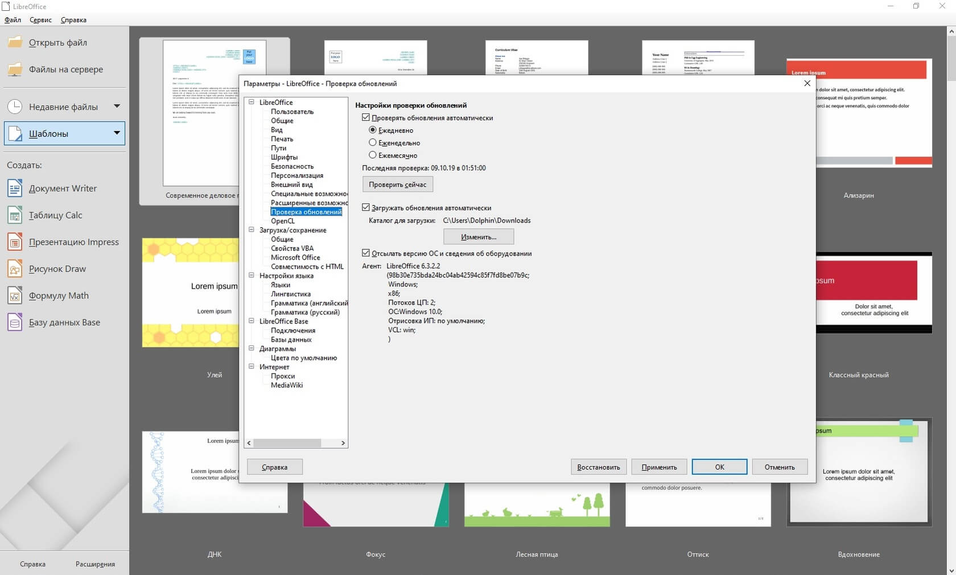Viewport: 956px width, 575px height.
Task: Click the Math formula icon
Action: pos(15,295)
